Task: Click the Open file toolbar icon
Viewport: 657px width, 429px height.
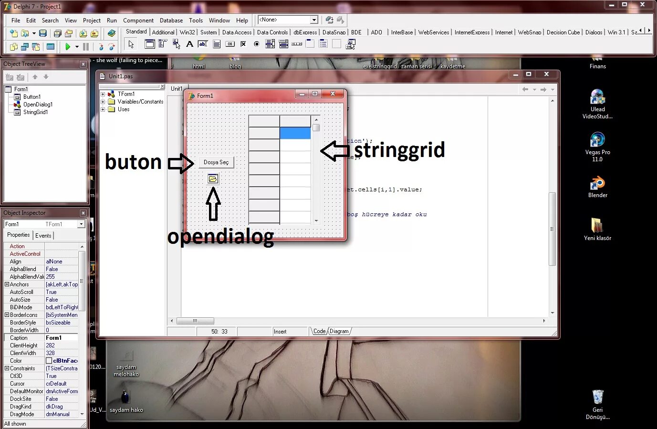Action: pos(24,33)
